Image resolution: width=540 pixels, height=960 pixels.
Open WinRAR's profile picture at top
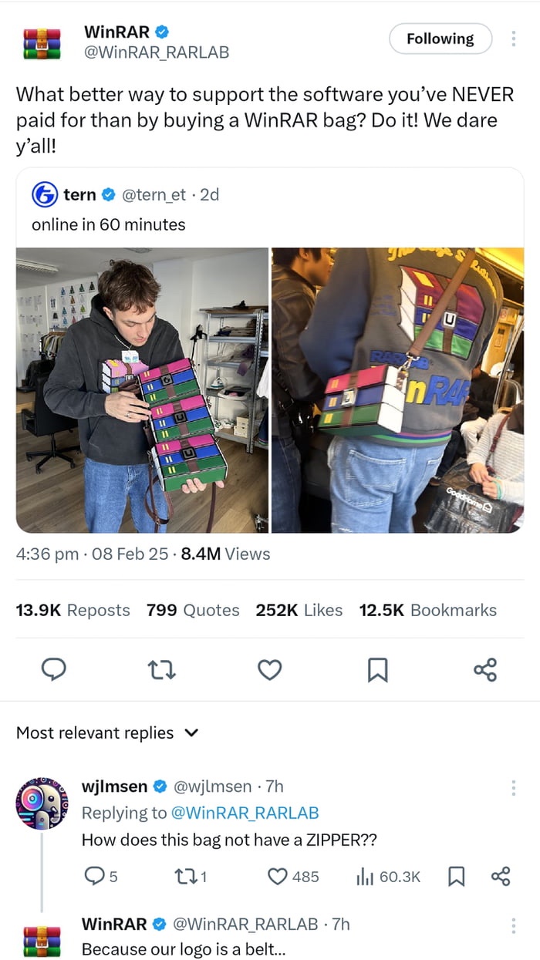coord(42,43)
